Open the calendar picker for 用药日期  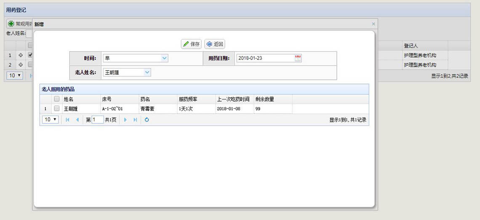click(298, 58)
